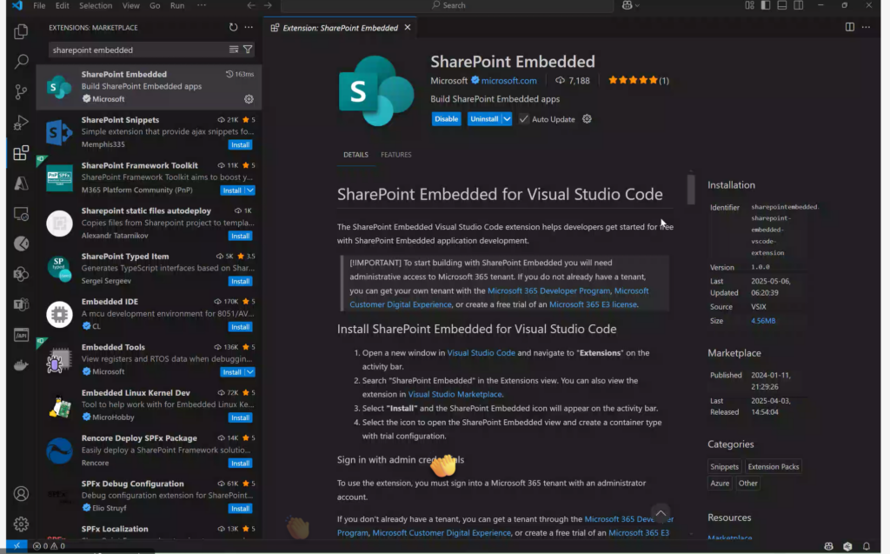Viewport: 890px width, 554px height.
Task: Switch to the FEATURES tab
Action: pyautogui.click(x=396, y=155)
